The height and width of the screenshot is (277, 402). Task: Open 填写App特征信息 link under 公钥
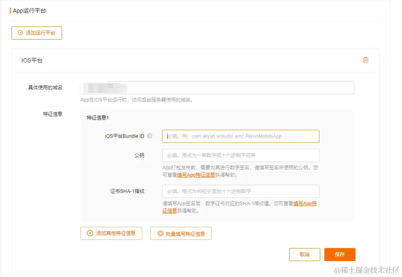[x=196, y=175]
